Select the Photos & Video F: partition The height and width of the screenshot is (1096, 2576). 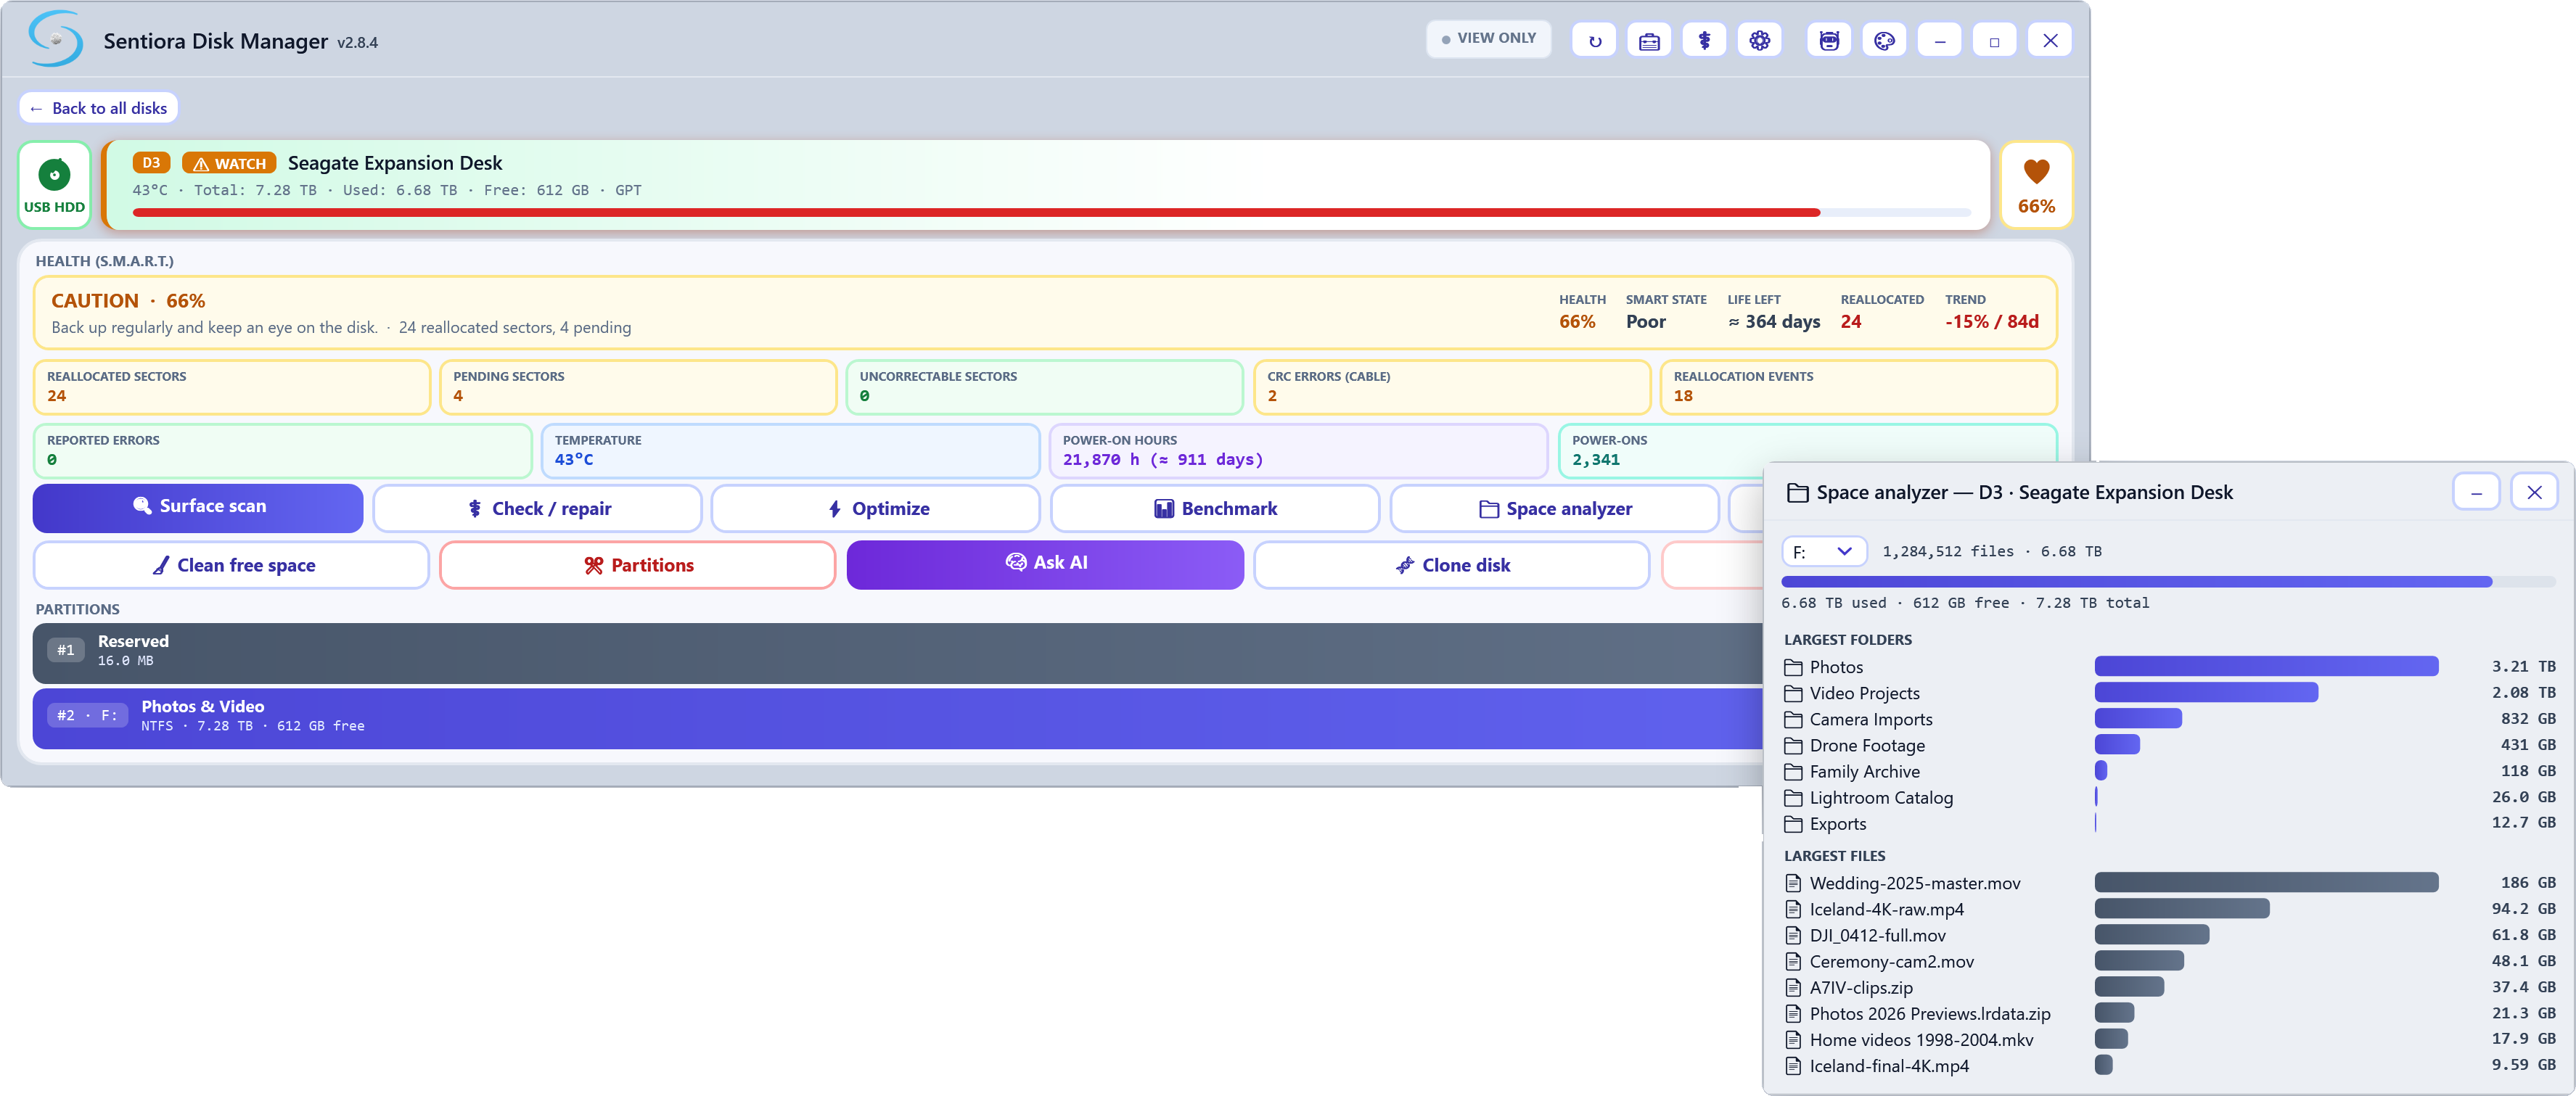tap(897, 717)
